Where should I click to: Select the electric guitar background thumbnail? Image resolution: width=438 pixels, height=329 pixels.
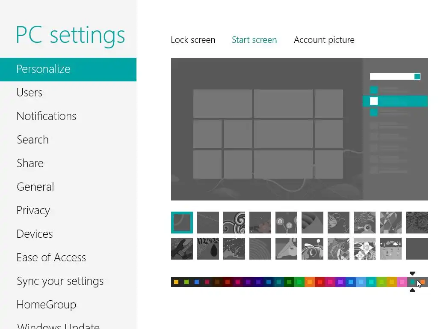click(x=182, y=249)
